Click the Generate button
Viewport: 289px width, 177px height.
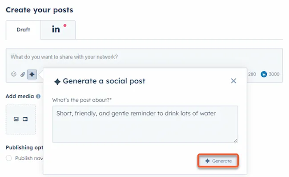pos(218,161)
